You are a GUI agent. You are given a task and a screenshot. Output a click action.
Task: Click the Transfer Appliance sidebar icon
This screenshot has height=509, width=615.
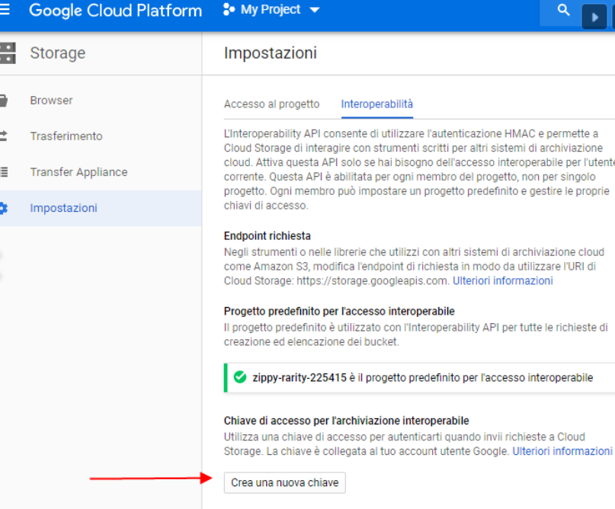point(4,172)
